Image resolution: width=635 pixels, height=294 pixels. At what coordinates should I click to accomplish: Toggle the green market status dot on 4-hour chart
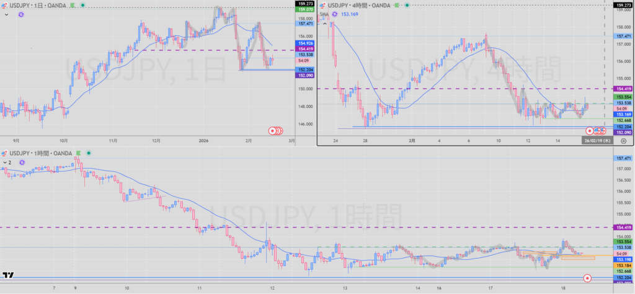(408, 4)
